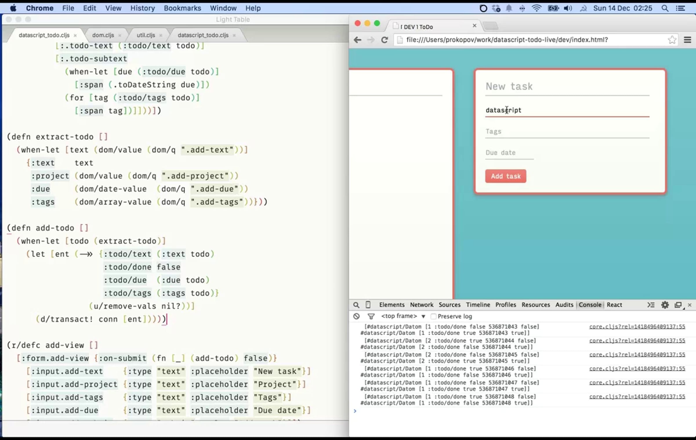
Task: Open the top frame context dropdown
Action: click(403, 316)
